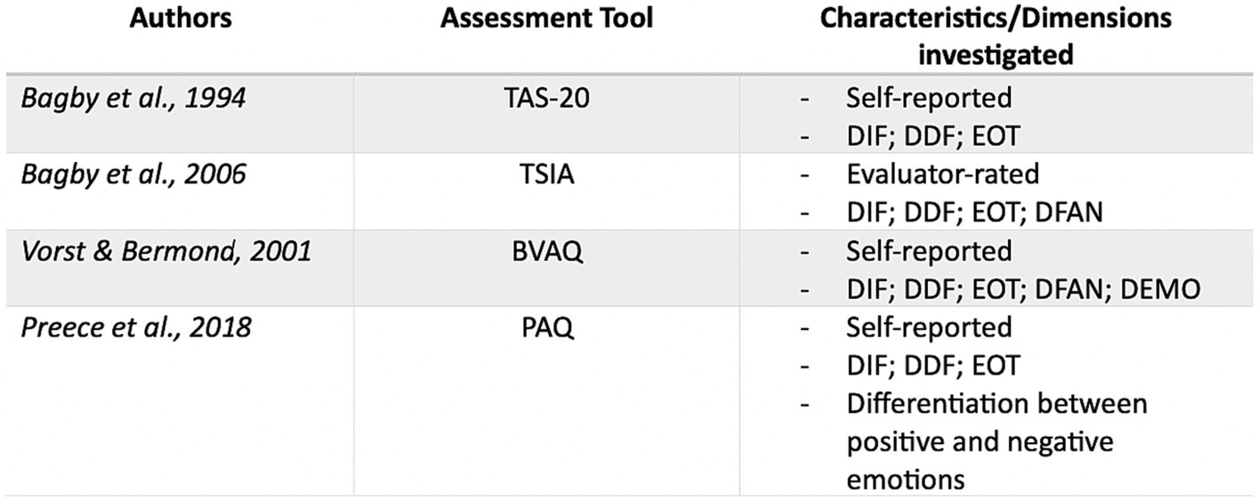
Task: Click Self-reported in the TAS-20 row
Action: pyautogui.click(x=929, y=98)
